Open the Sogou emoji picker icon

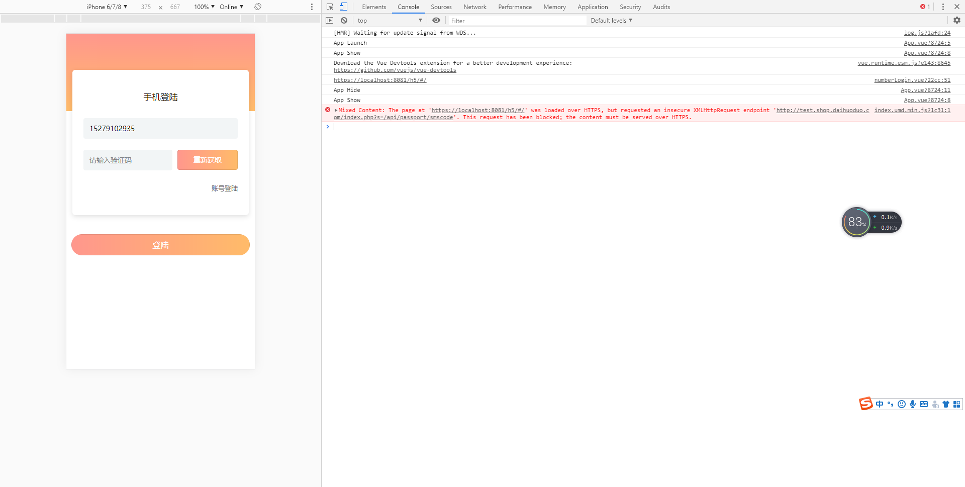pos(902,404)
